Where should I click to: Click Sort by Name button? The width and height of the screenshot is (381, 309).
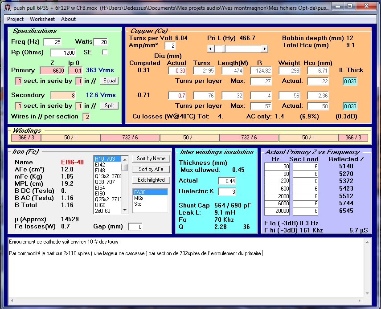[x=151, y=159]
